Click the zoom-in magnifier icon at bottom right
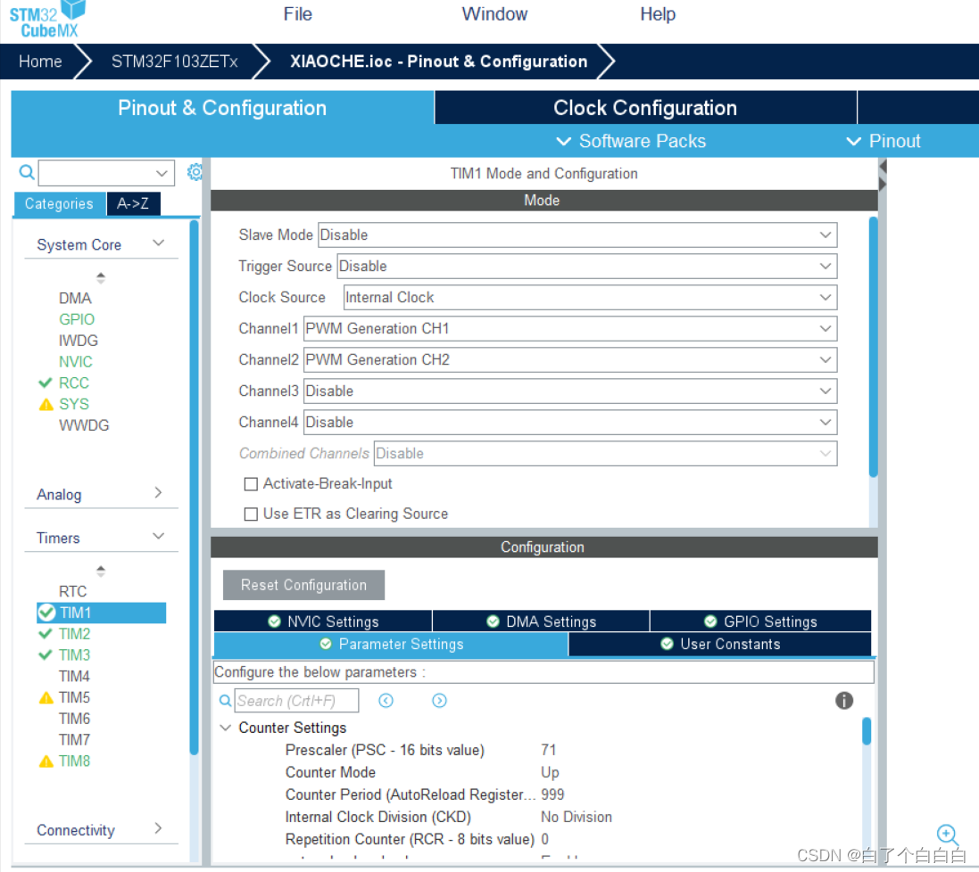Screen dimensions: 979x872 tap(947, 835)
